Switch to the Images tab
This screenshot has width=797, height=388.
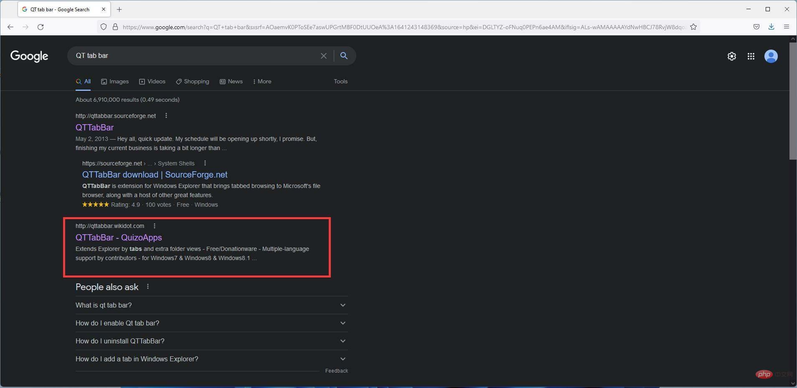coord(115,81)
